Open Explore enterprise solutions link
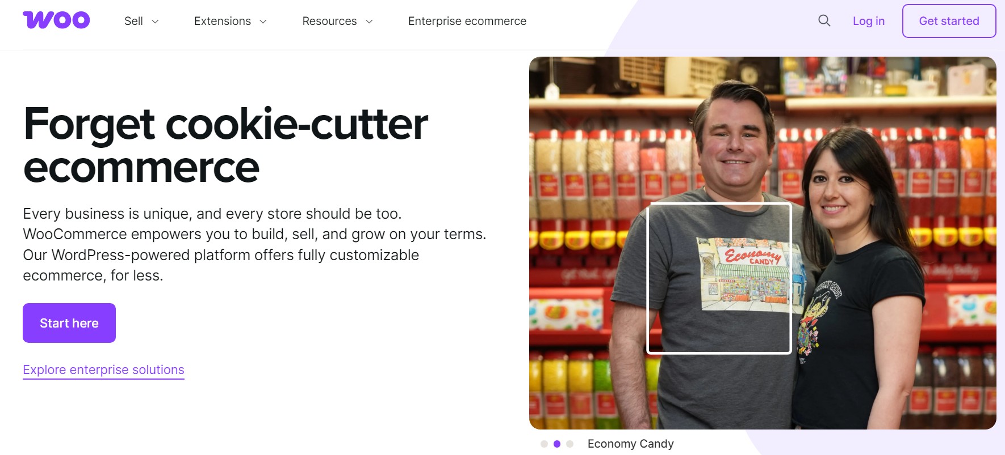1005x455 pixels. (103, 370)
